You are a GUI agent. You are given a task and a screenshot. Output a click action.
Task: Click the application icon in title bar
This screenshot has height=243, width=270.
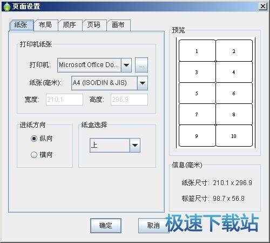tap(6, 6)
